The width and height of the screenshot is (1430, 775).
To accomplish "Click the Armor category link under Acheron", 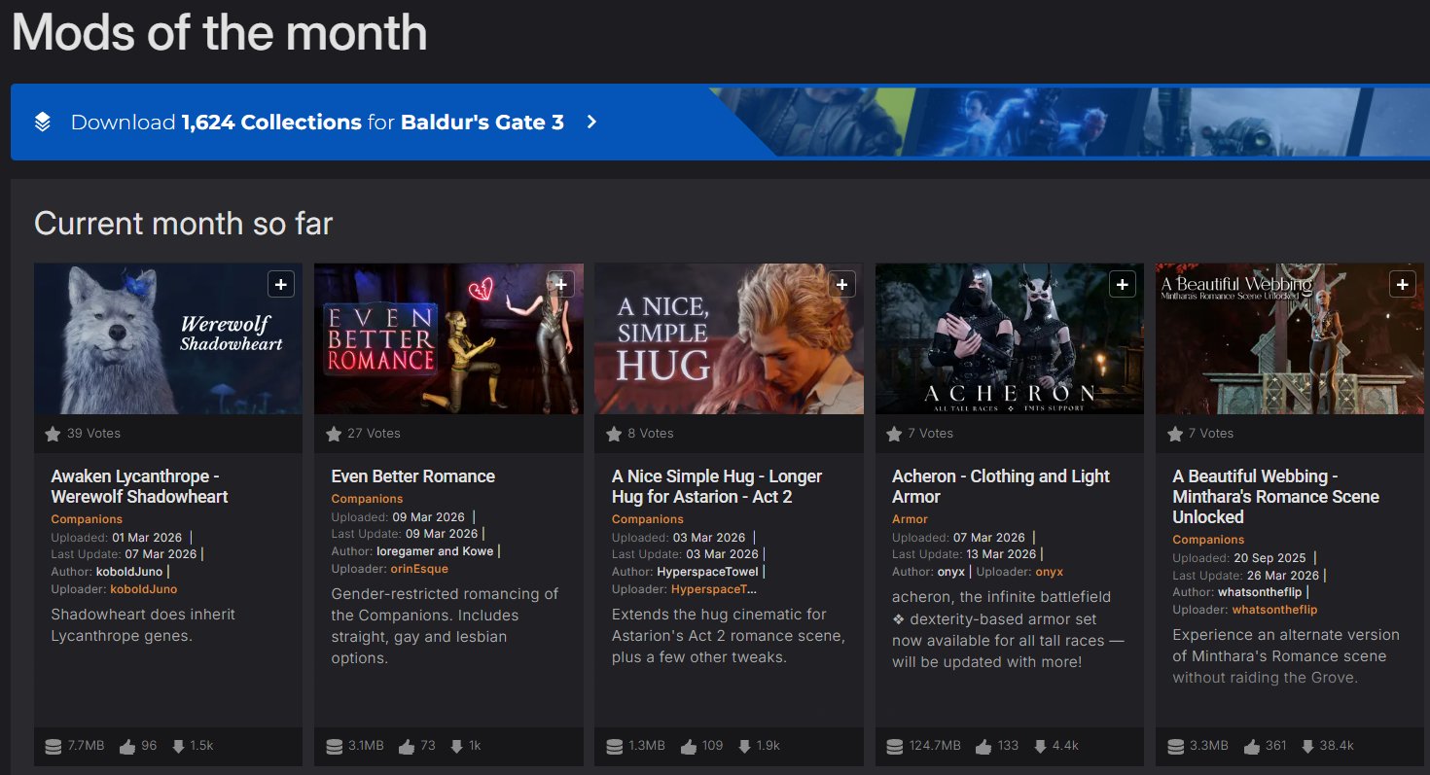I will 910,519.
